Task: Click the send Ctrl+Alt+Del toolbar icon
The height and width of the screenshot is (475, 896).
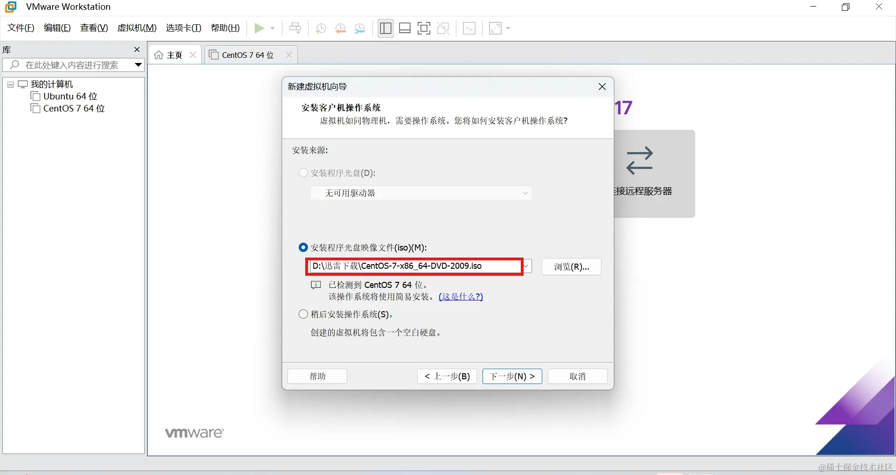Action: [x=295, y=28]
